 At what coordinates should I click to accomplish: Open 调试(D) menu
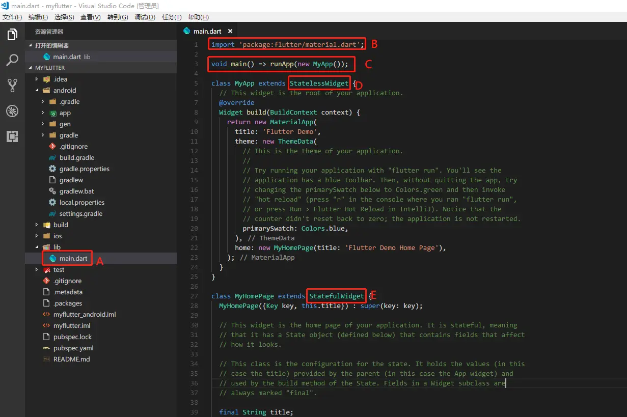point(145,17)
